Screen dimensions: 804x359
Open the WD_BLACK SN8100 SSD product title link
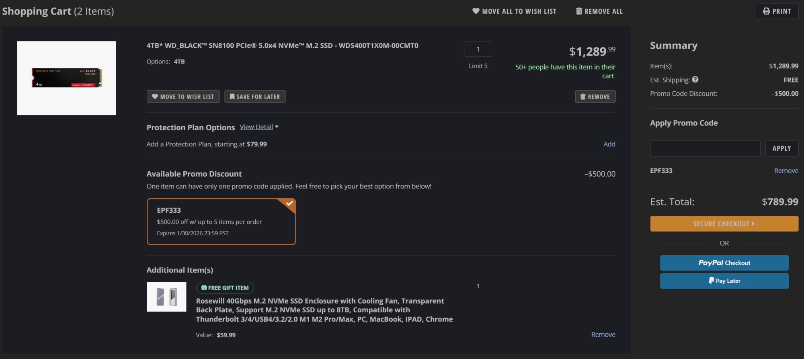pyautogui.click(x=282, y=45)
